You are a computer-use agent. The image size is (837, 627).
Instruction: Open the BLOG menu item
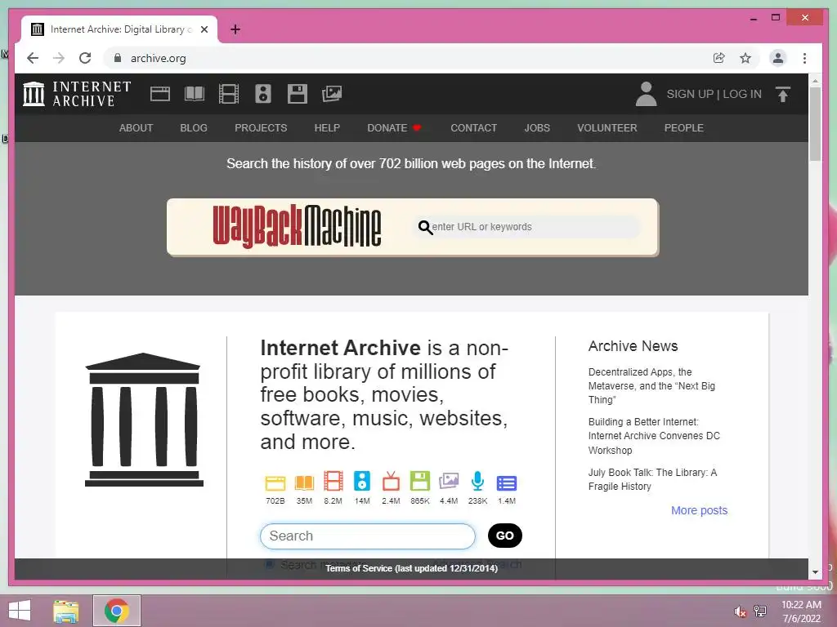tap(194, 128)
